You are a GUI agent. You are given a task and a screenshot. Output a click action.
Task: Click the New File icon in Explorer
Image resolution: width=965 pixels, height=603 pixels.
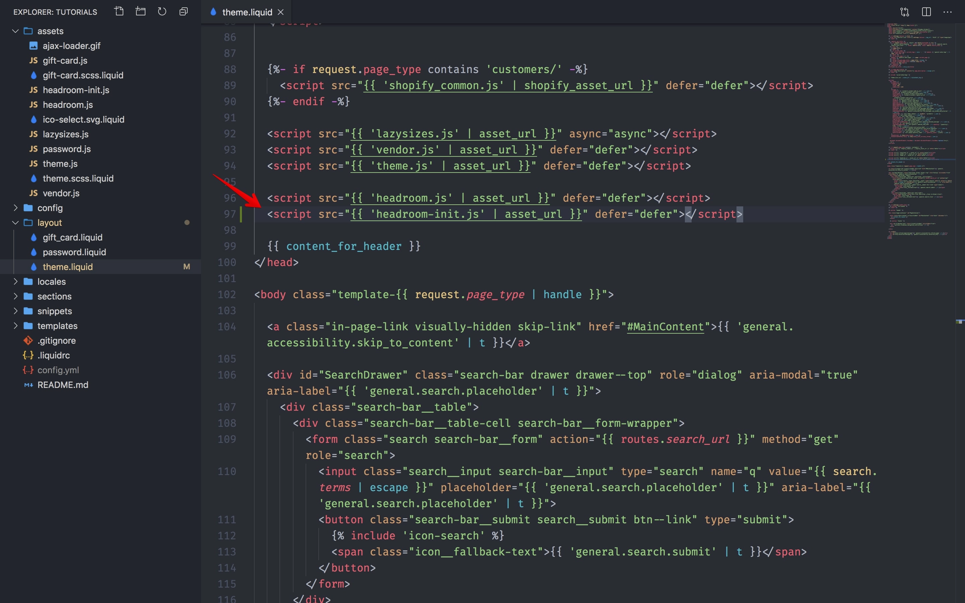[x=119, y=12]
